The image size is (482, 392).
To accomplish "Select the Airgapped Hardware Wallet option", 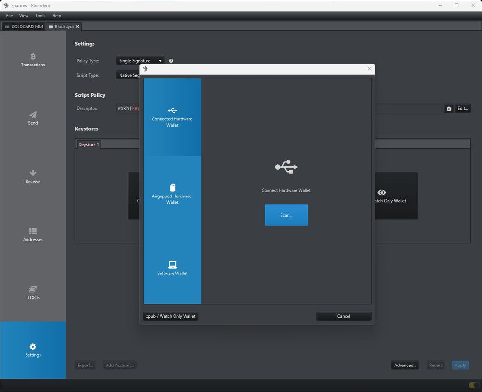I will tap(172, 193).
